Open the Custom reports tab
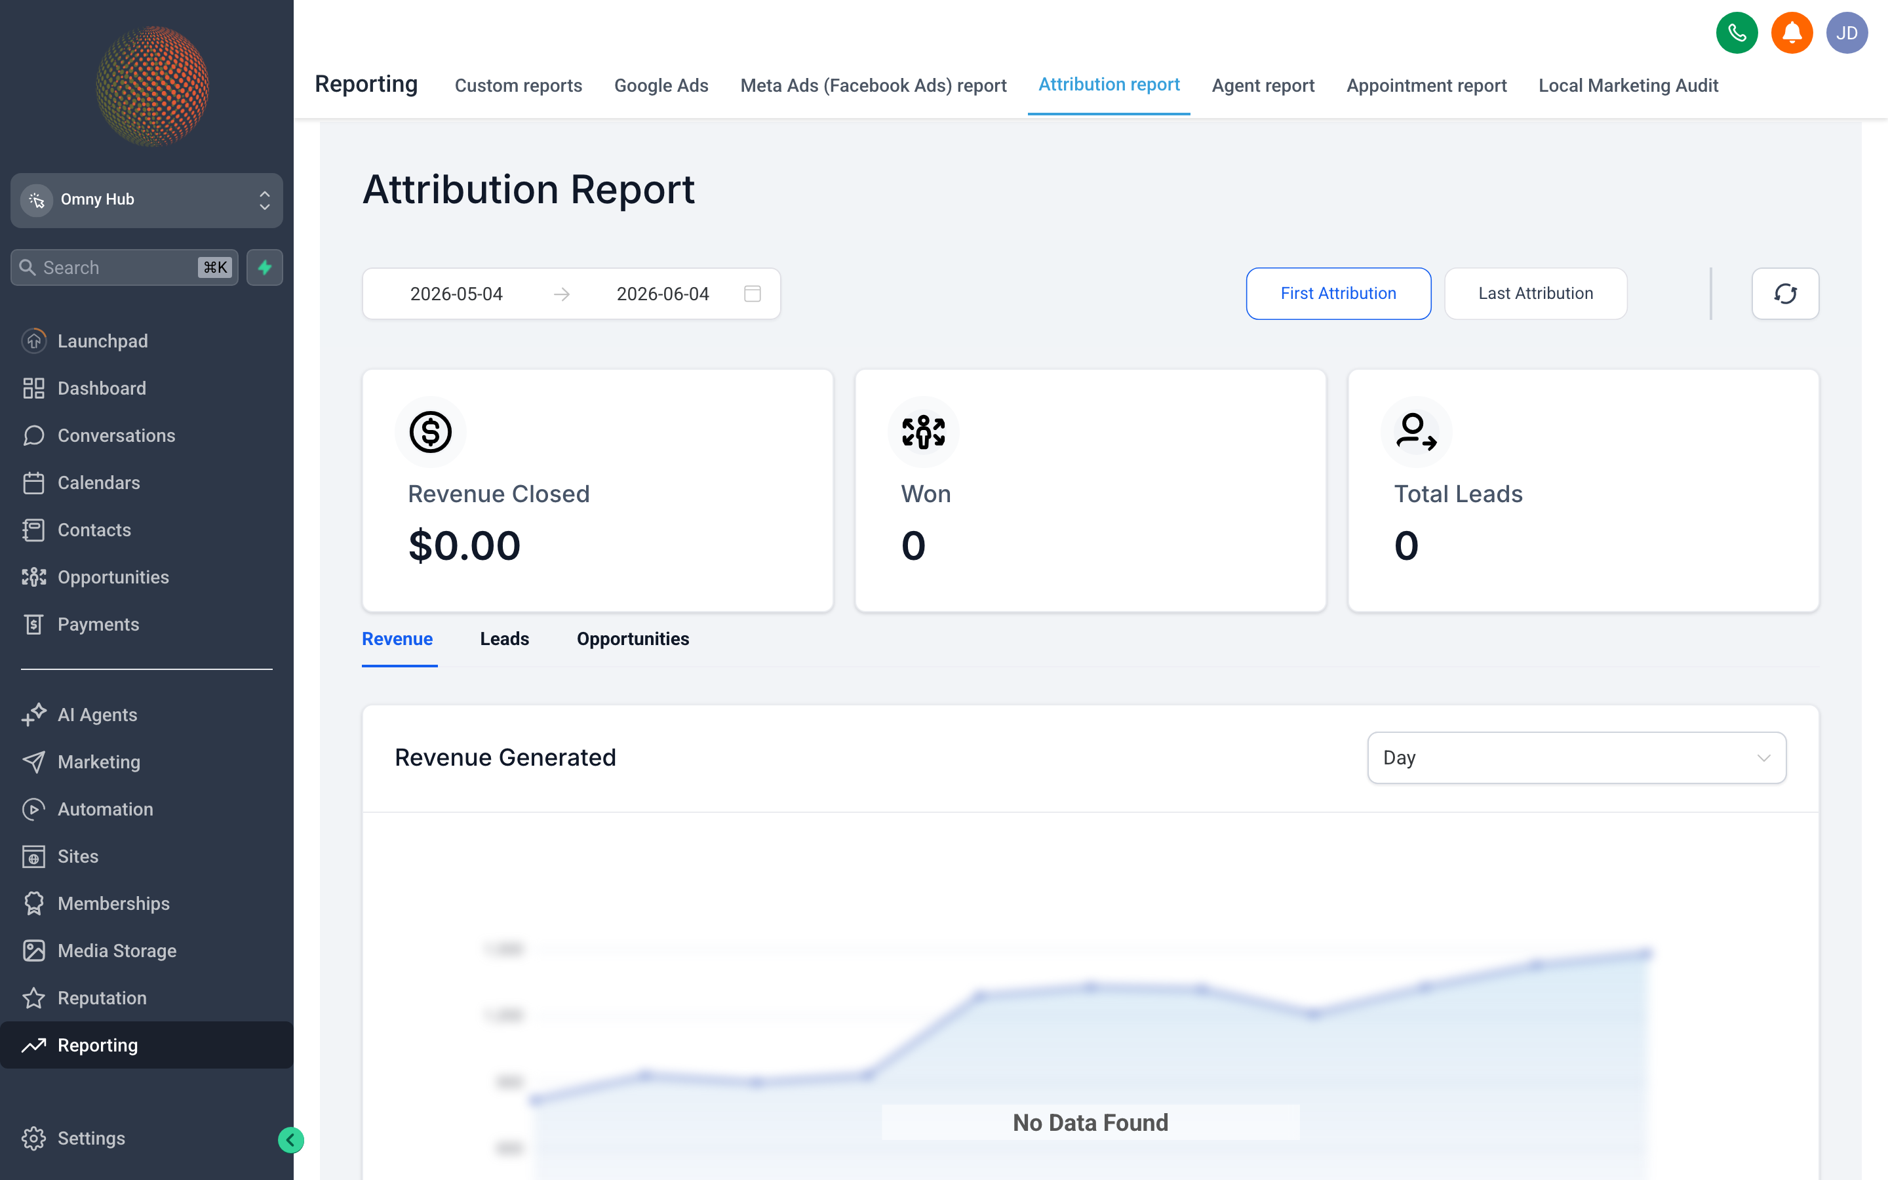The height and width of the screenshot is (1180, 1888). 518,85
